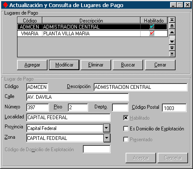Click the single up arrow scroll icon
This screenshot has height=169, width=193.
(172, 32)
